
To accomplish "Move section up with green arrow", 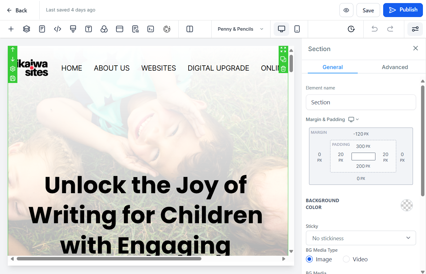I will coord(13,50).
